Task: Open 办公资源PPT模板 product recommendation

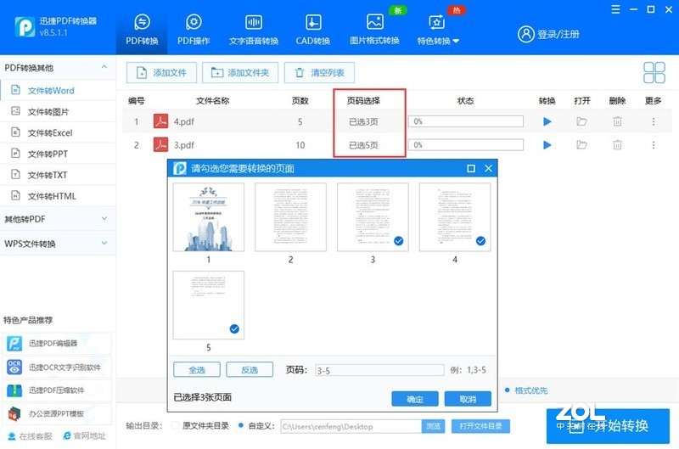Action: 57,413
